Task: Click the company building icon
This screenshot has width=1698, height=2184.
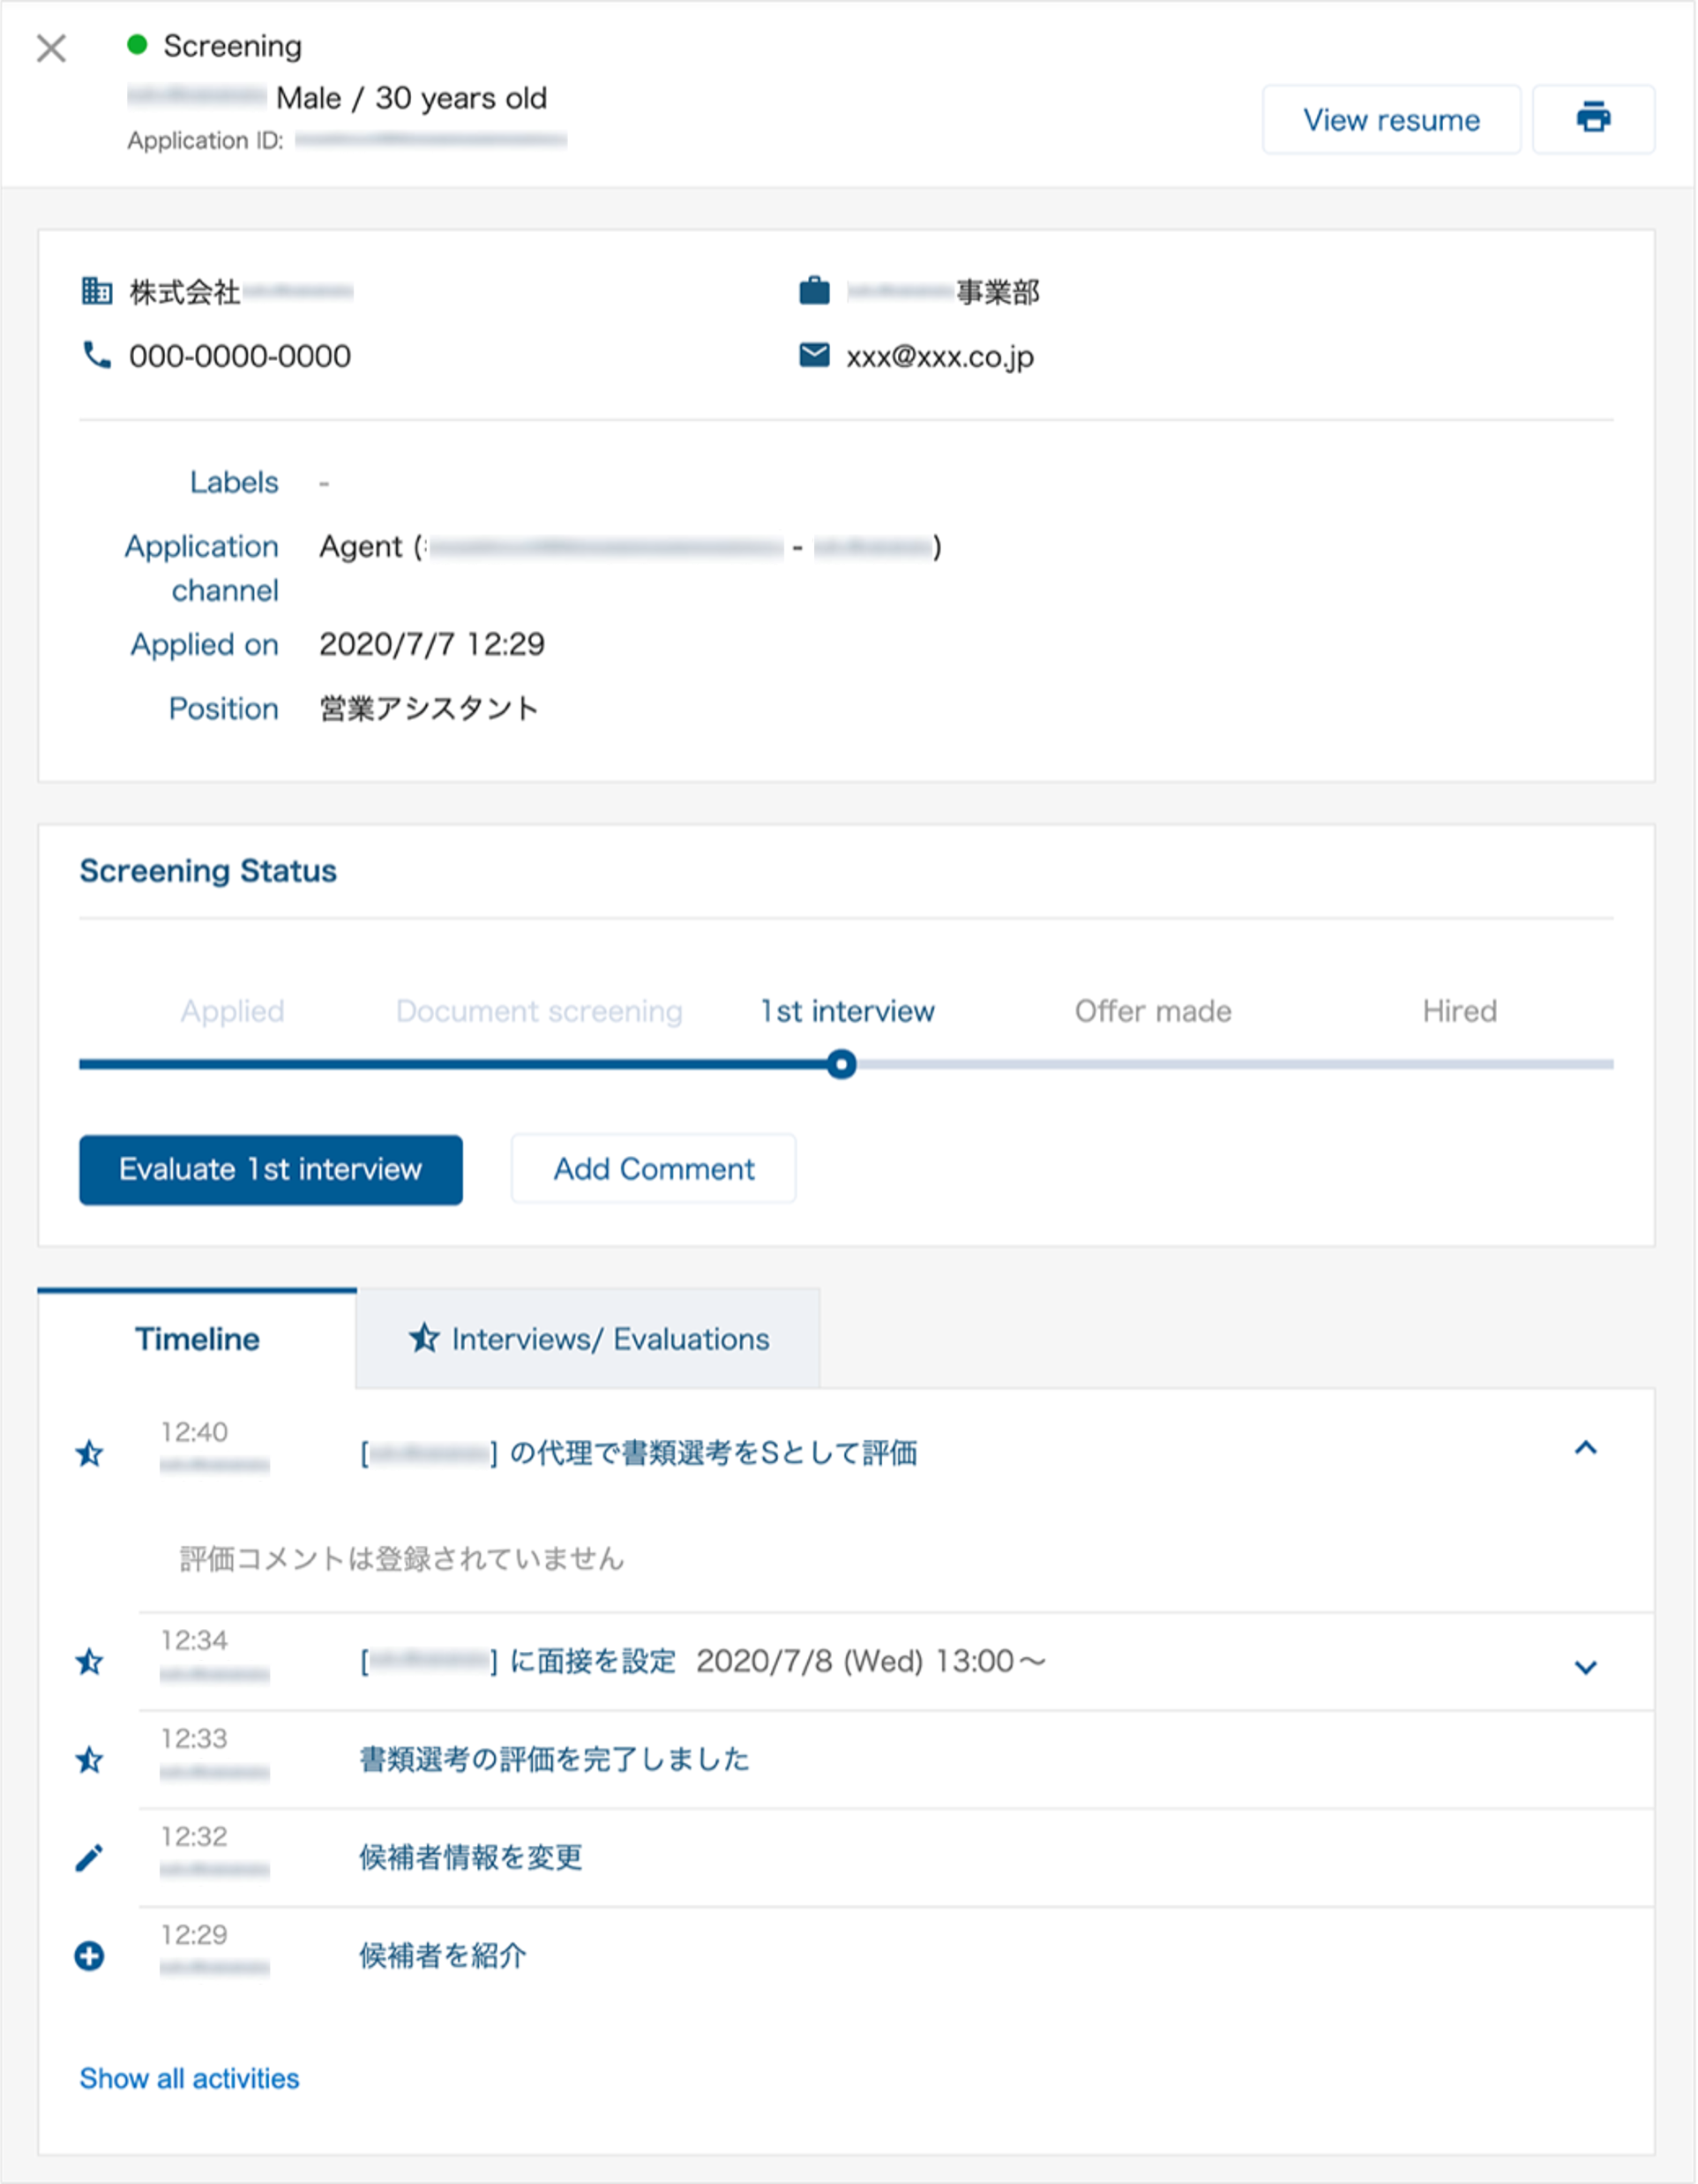Action: click(97, 291)
